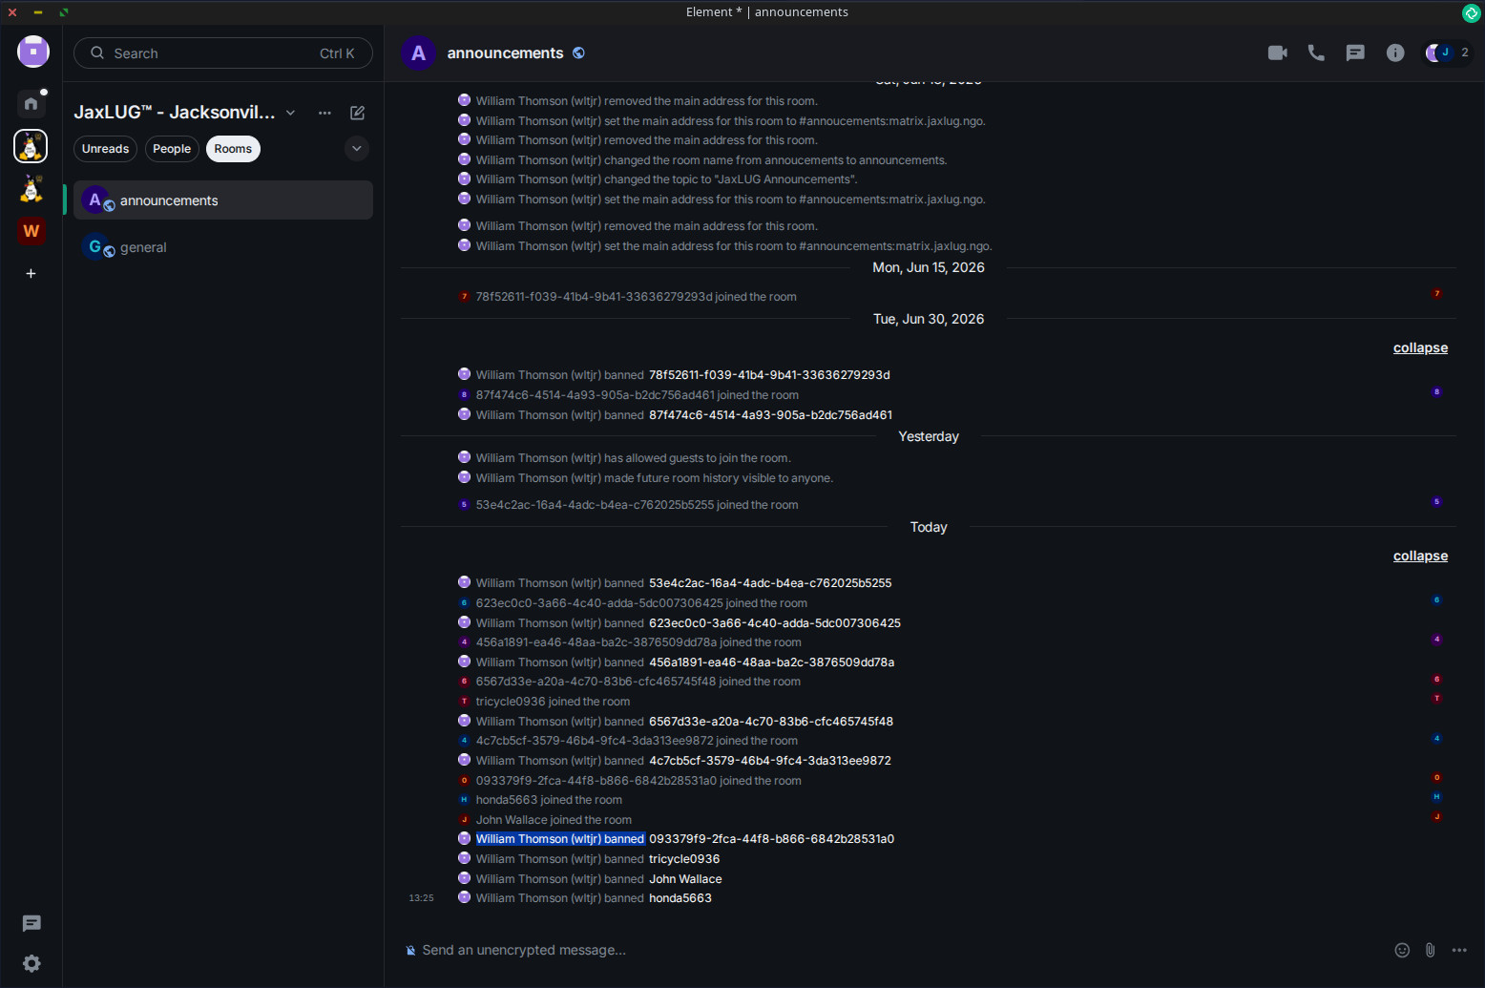Open room threads panel
Viewport: 1485px width, 988px height.
pyautogui.click(x=1355, y=53)
